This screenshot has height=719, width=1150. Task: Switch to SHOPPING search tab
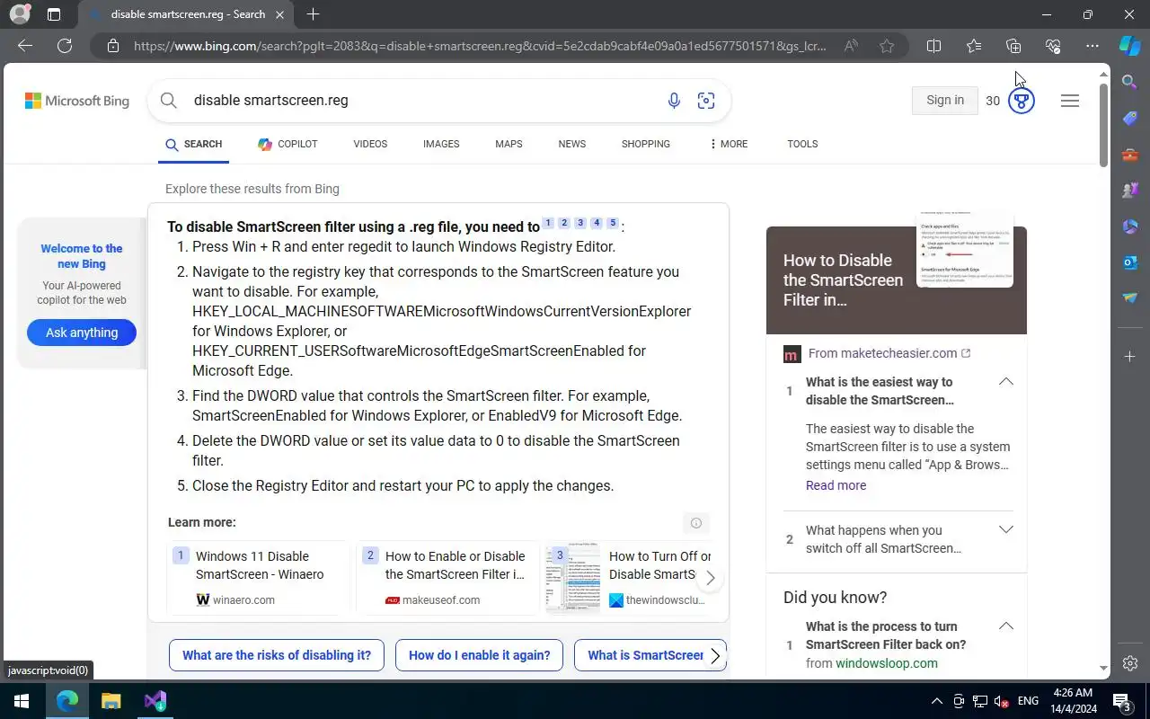tap(646, 144)
